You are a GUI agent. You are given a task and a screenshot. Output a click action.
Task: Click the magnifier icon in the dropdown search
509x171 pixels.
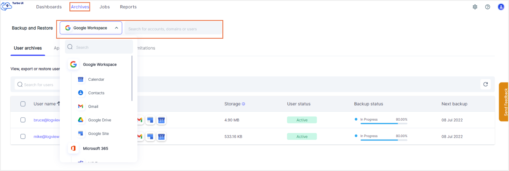coord(70,47)
